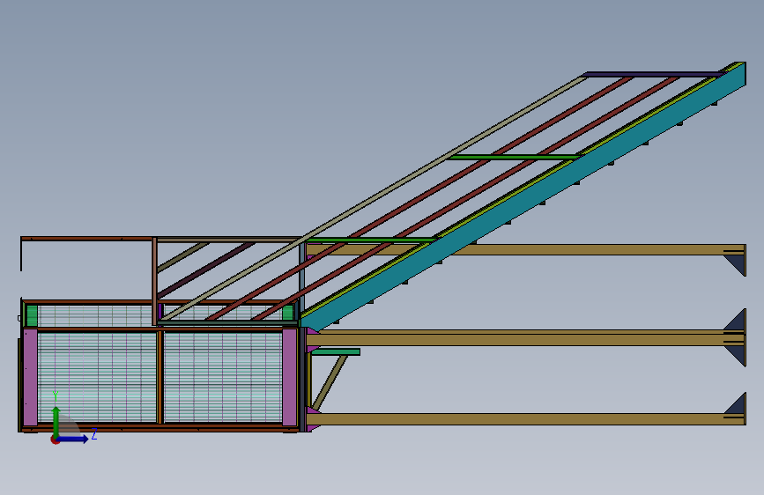This screenshot has height=495, width=764.
Task: Pick the purple bar at stair top
Action: coord(654,75)
